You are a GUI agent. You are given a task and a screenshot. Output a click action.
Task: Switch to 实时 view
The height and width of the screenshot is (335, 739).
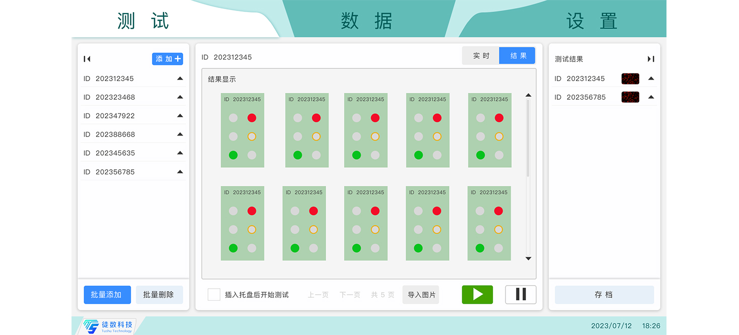tap(481, 56)
